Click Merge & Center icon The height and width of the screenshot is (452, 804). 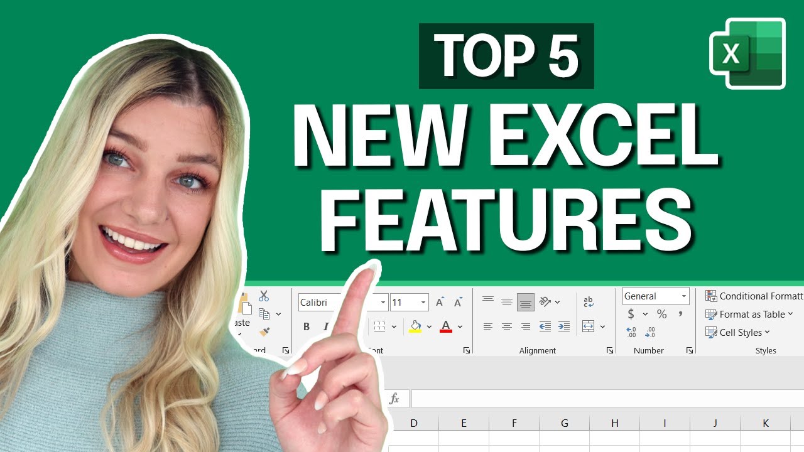[x=589, y=326]
